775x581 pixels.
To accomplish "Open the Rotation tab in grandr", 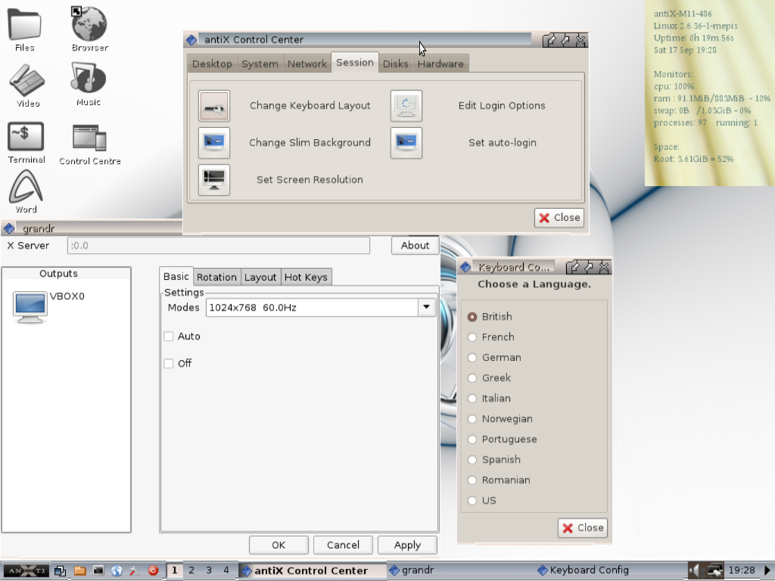I will coord(216,277).
